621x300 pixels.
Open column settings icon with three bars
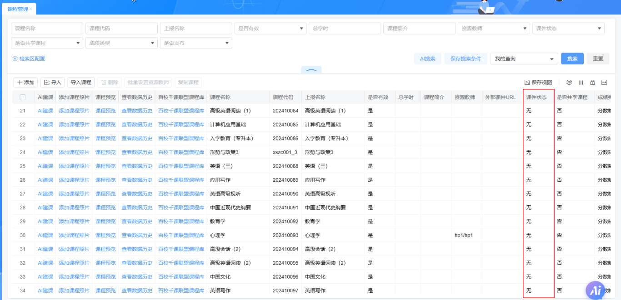click(x=581, y=82)
